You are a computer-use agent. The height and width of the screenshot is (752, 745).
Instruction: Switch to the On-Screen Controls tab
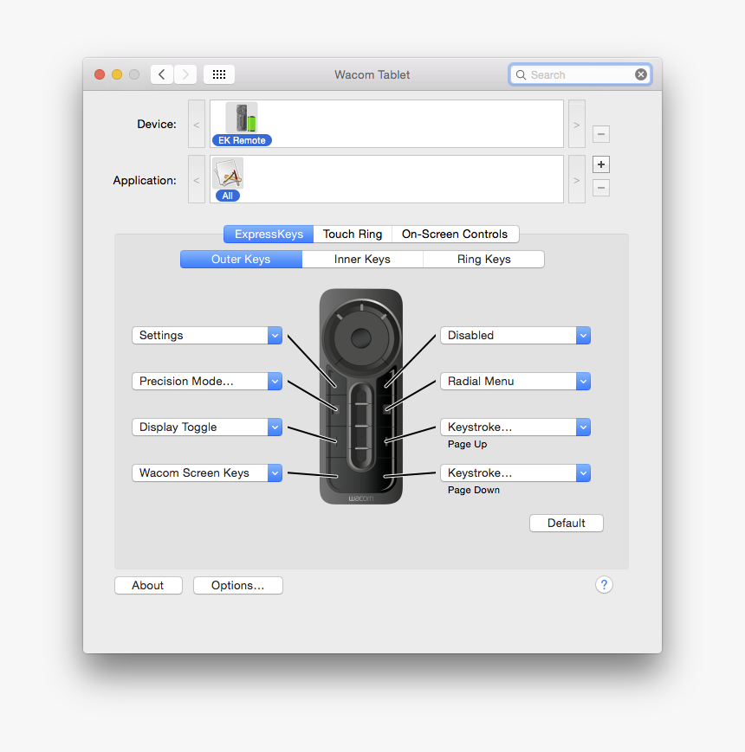click(455, 234)
